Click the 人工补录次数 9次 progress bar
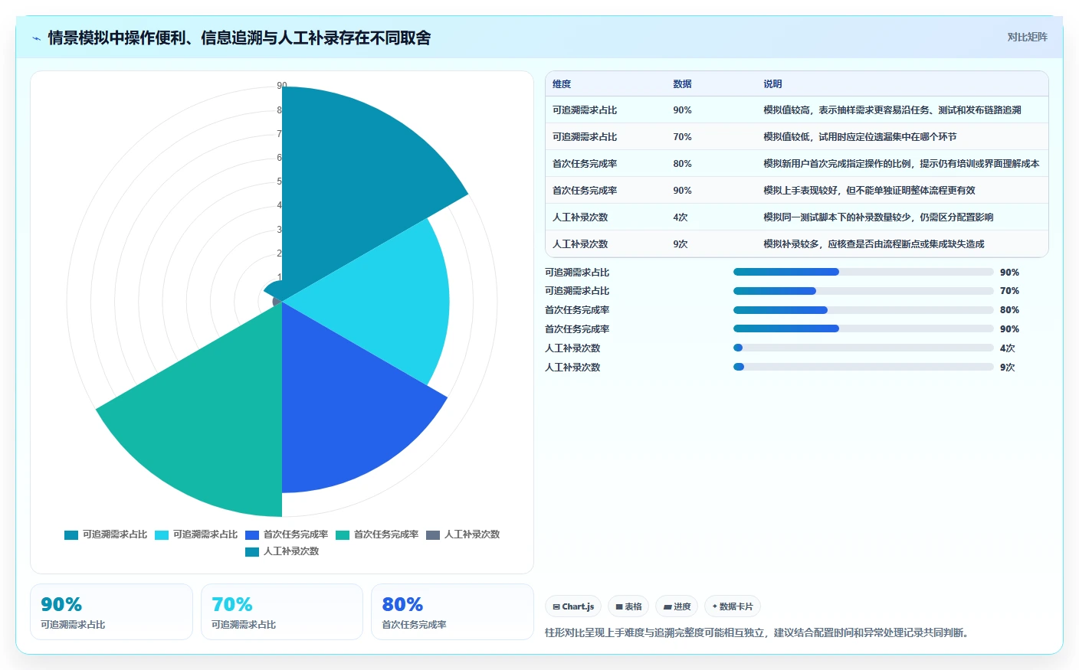1079x670 pixels. tap(863, 367)
